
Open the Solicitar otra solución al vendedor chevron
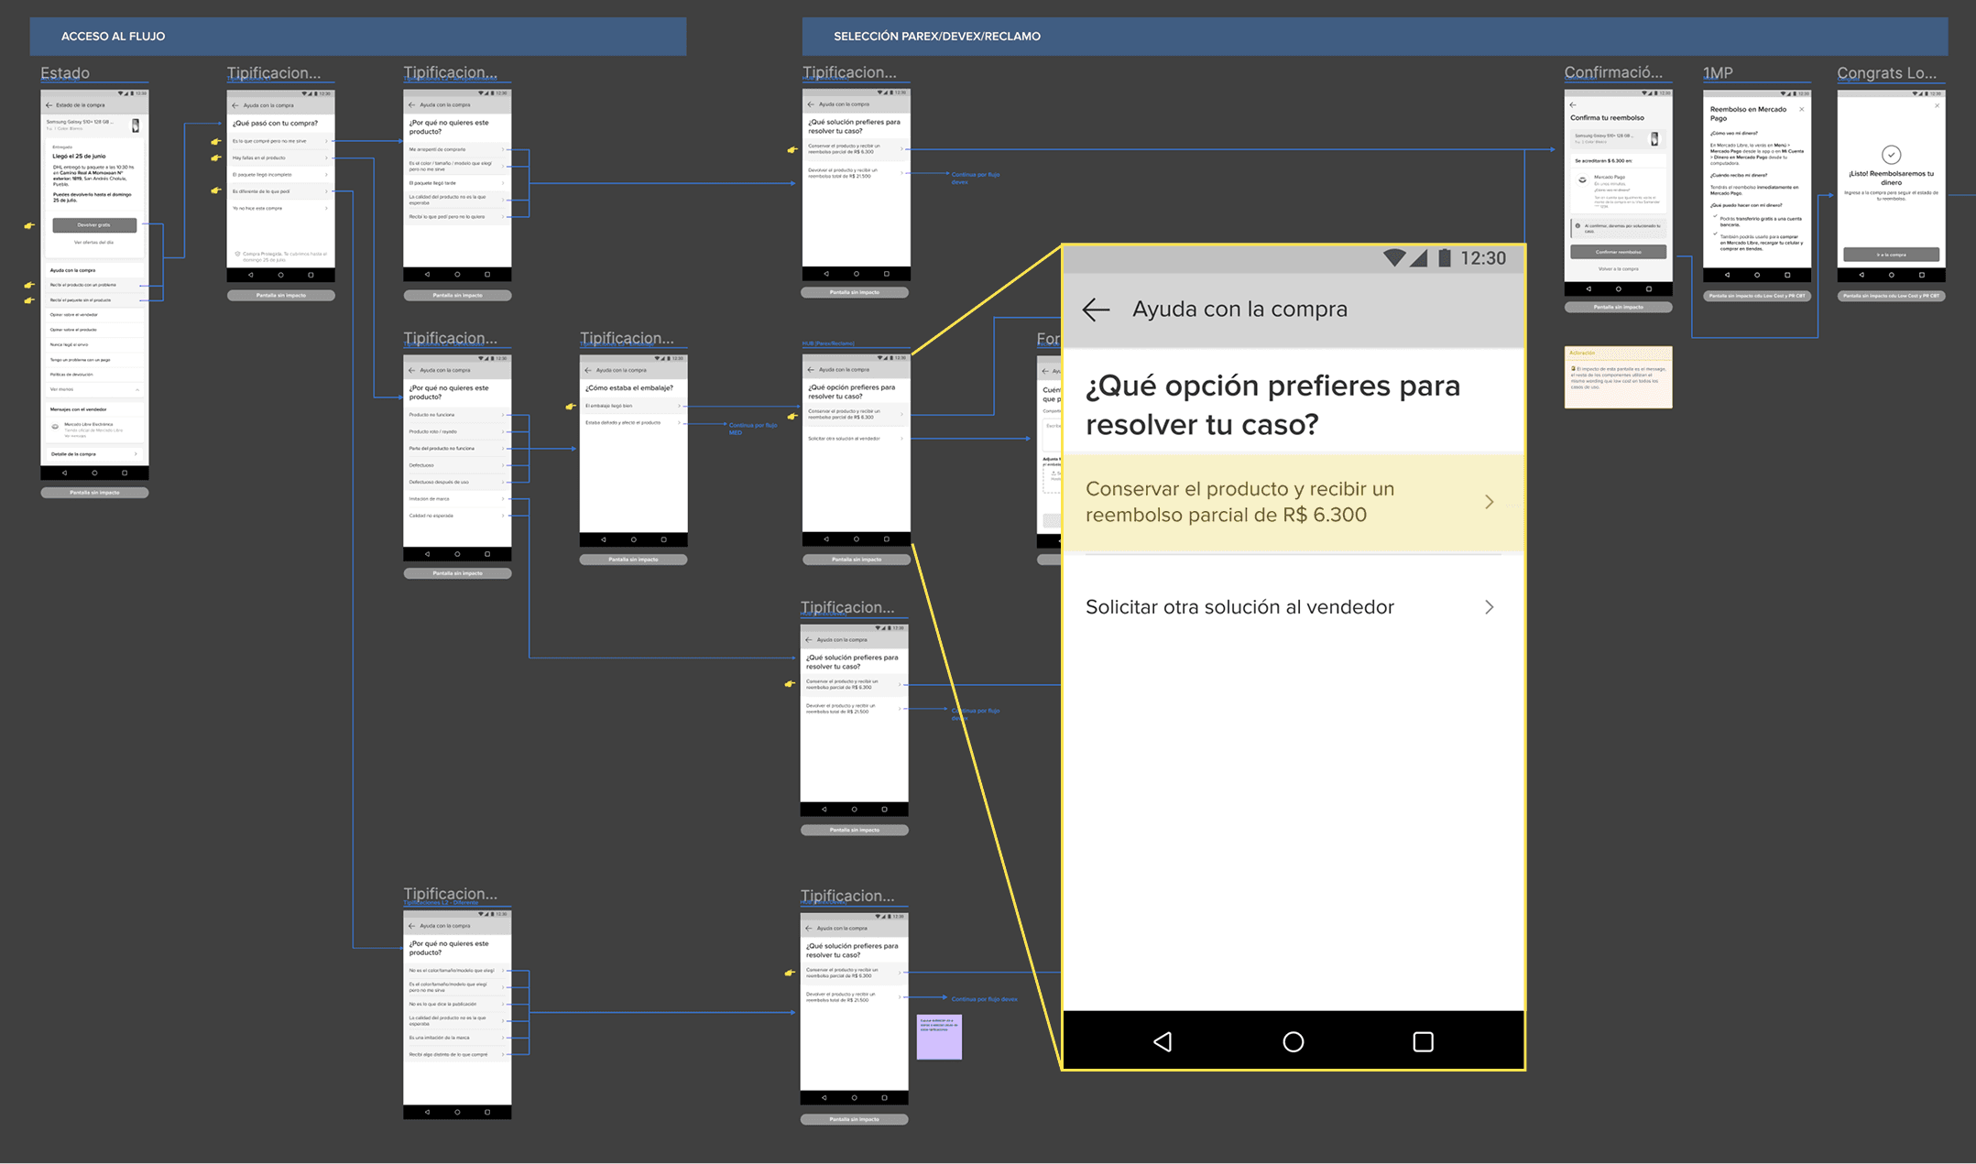pos(1489,607)
